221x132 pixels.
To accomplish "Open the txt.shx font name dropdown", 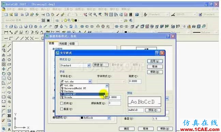I will pos(90,81).
